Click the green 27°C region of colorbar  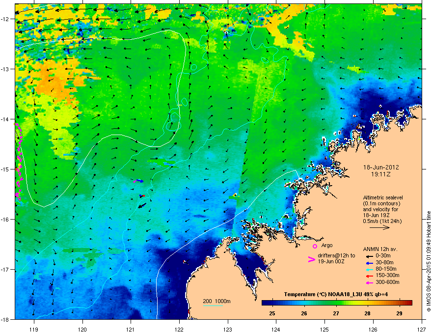point(336,303)
